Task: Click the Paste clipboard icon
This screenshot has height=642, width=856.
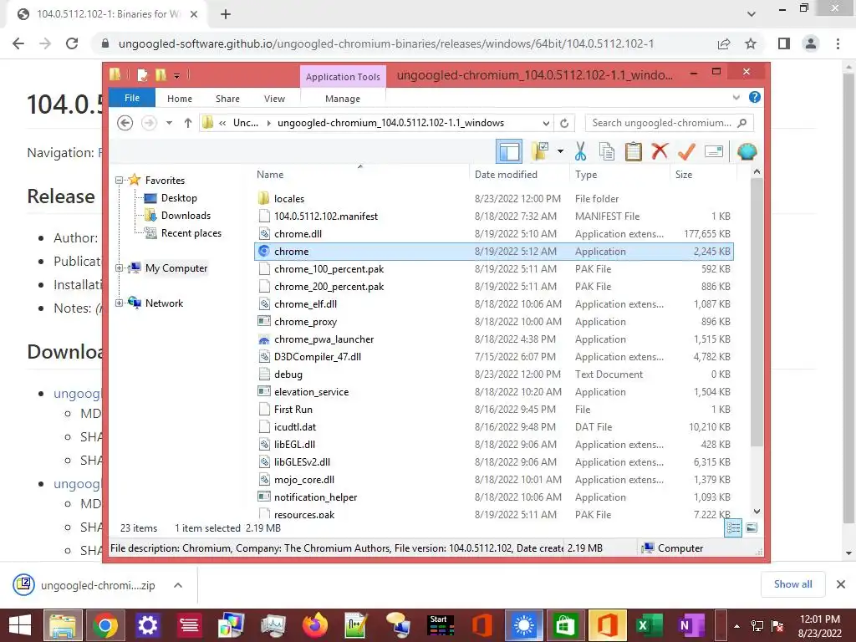Action: pos(634,151)
